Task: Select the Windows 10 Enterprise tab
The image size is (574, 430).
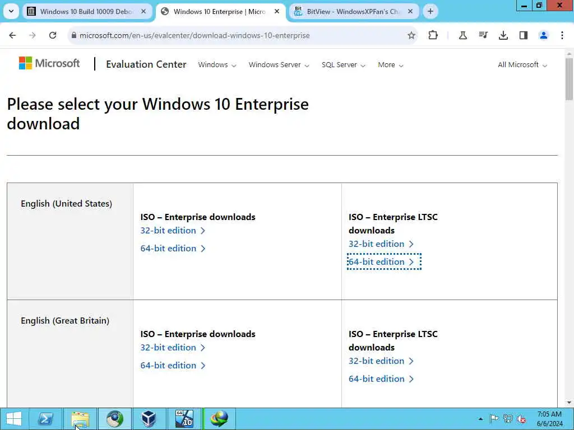Action: 220,11
